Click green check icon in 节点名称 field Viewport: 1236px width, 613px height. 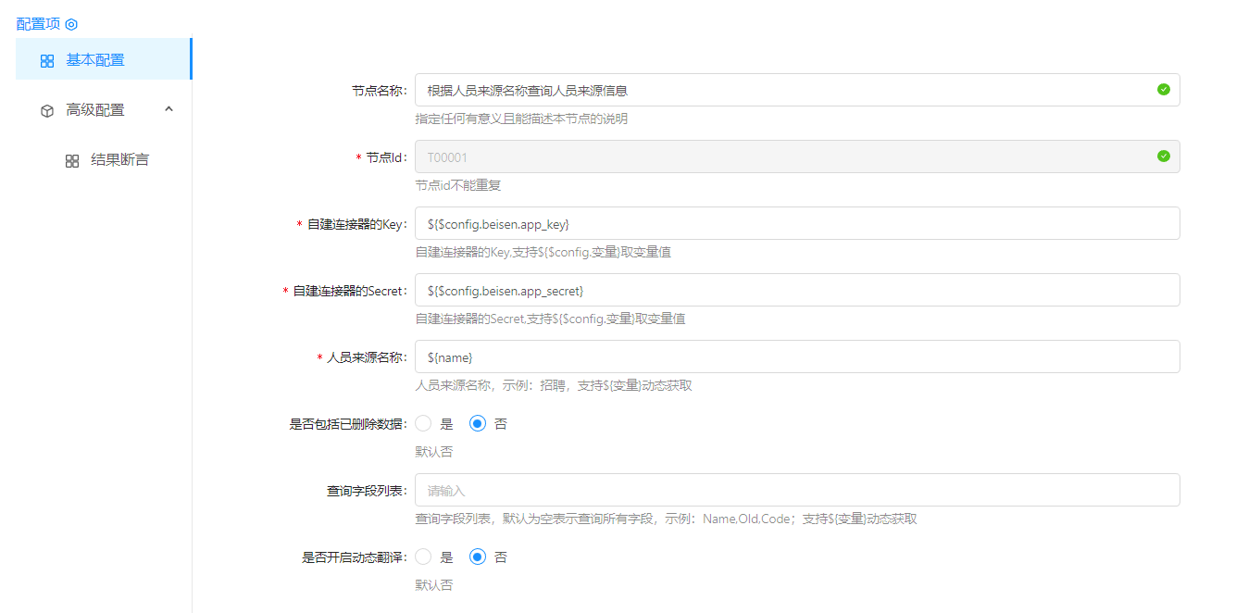pos(1163,90)
